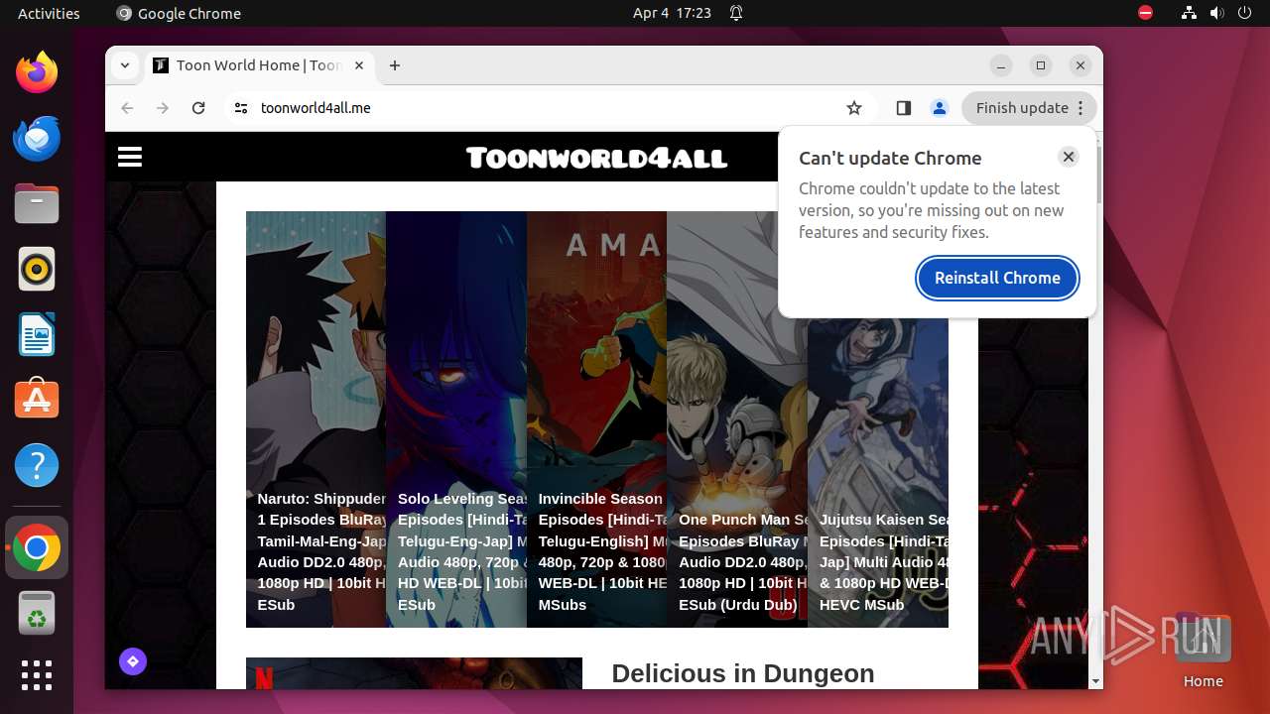
Task: Open the clock and calendar panel
Action: point(672,13)
